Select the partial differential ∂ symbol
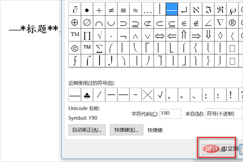Image resolution: width=243 pixels, height=162 pixels. [x=75, y=9]
